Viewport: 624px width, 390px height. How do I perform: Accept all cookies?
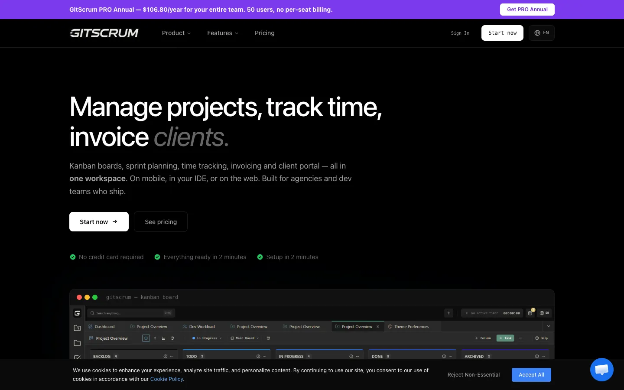click(531, 375)
